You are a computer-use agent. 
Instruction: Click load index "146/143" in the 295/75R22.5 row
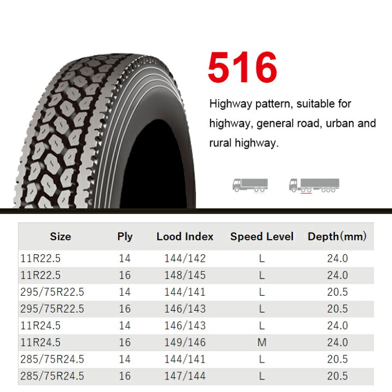click(x=185, y=309)
